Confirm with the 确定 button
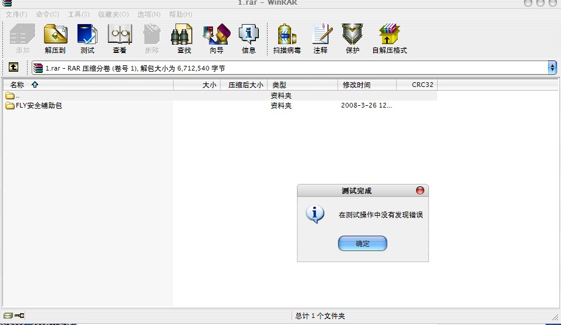 click(x=363, y=243)
